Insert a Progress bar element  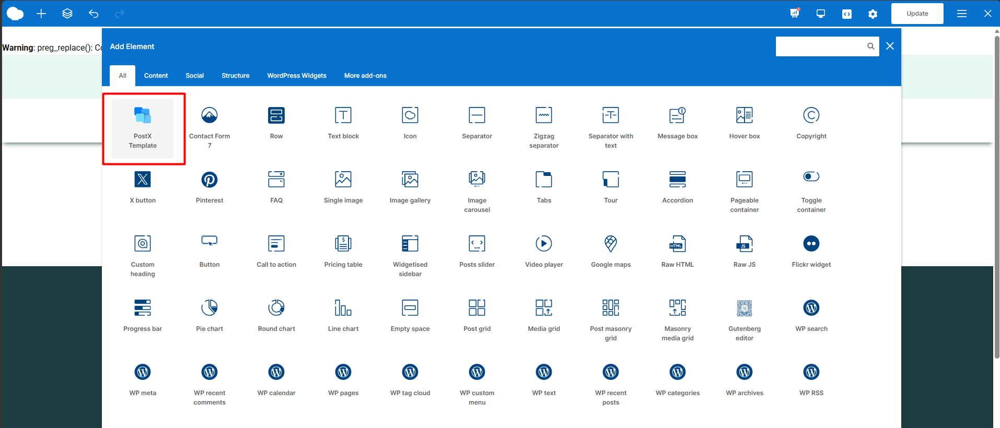coord(143,316)
